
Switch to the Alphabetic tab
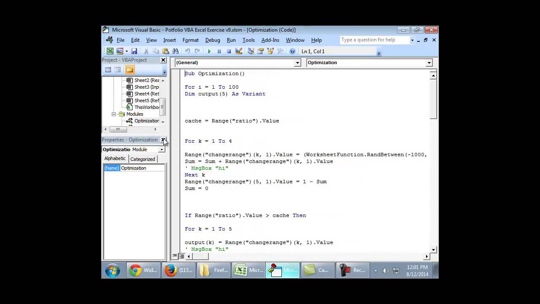[x=115, y=158]
